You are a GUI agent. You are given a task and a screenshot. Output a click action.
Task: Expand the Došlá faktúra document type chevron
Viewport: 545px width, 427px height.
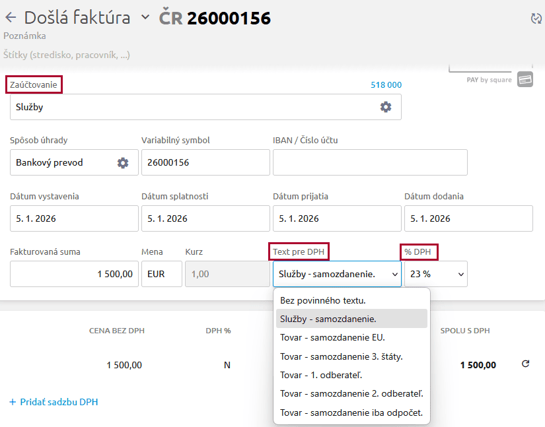click(x=145, y=18)
